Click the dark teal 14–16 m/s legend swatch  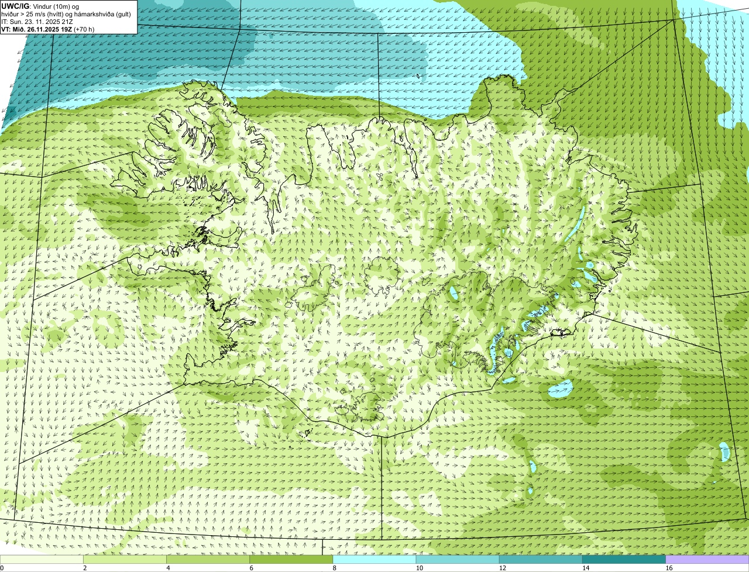pyautogui.click(x=624, y=560)
